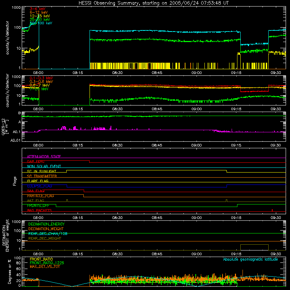This screenshot has width=290, height=290.
Task: Select the 3-6 keV legend label
Action: click(x=38, y=9)
